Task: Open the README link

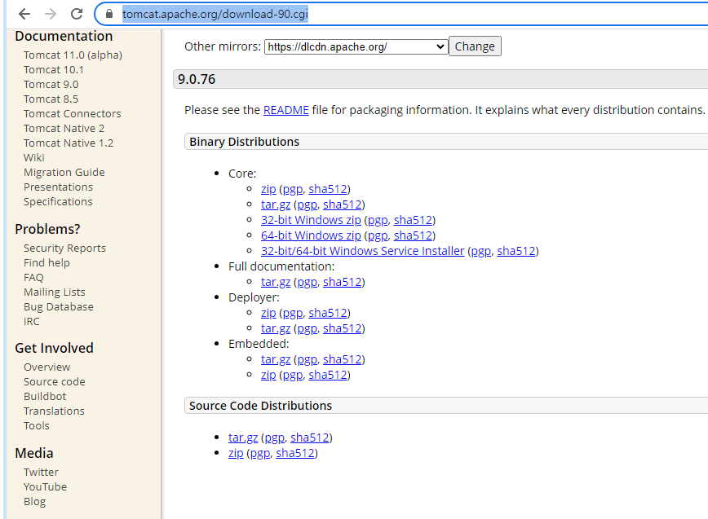Action: (285, 110)
